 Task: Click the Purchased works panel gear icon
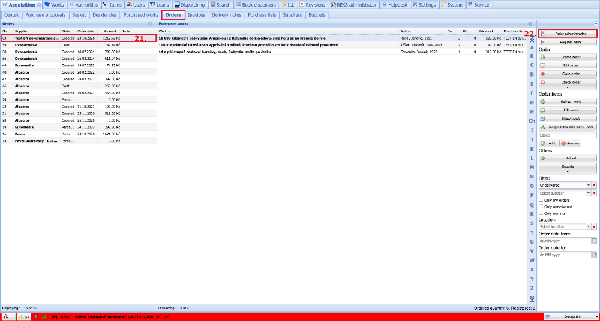pyautogui.click(x=530, y=24)
